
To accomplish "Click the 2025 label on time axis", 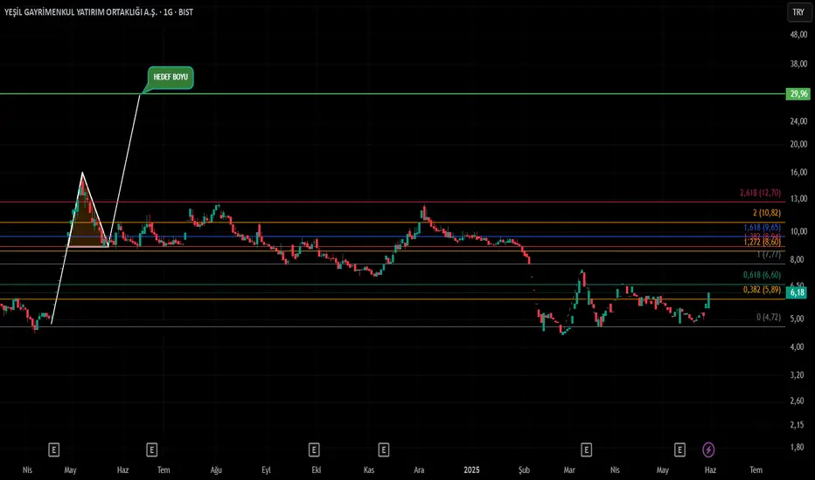I will point(471,470).
